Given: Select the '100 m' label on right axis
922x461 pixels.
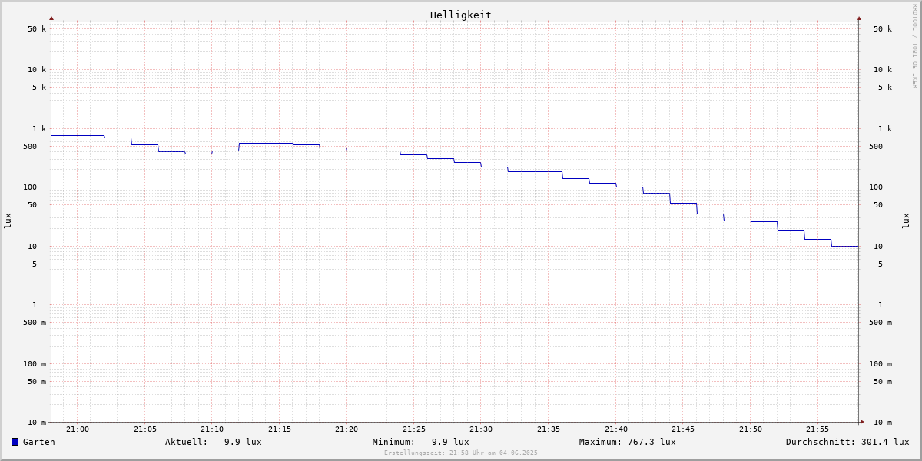Looking at the screenshot, I should click(881, 364).
